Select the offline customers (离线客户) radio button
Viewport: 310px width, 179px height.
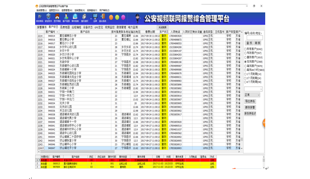(x=245, y=66)
